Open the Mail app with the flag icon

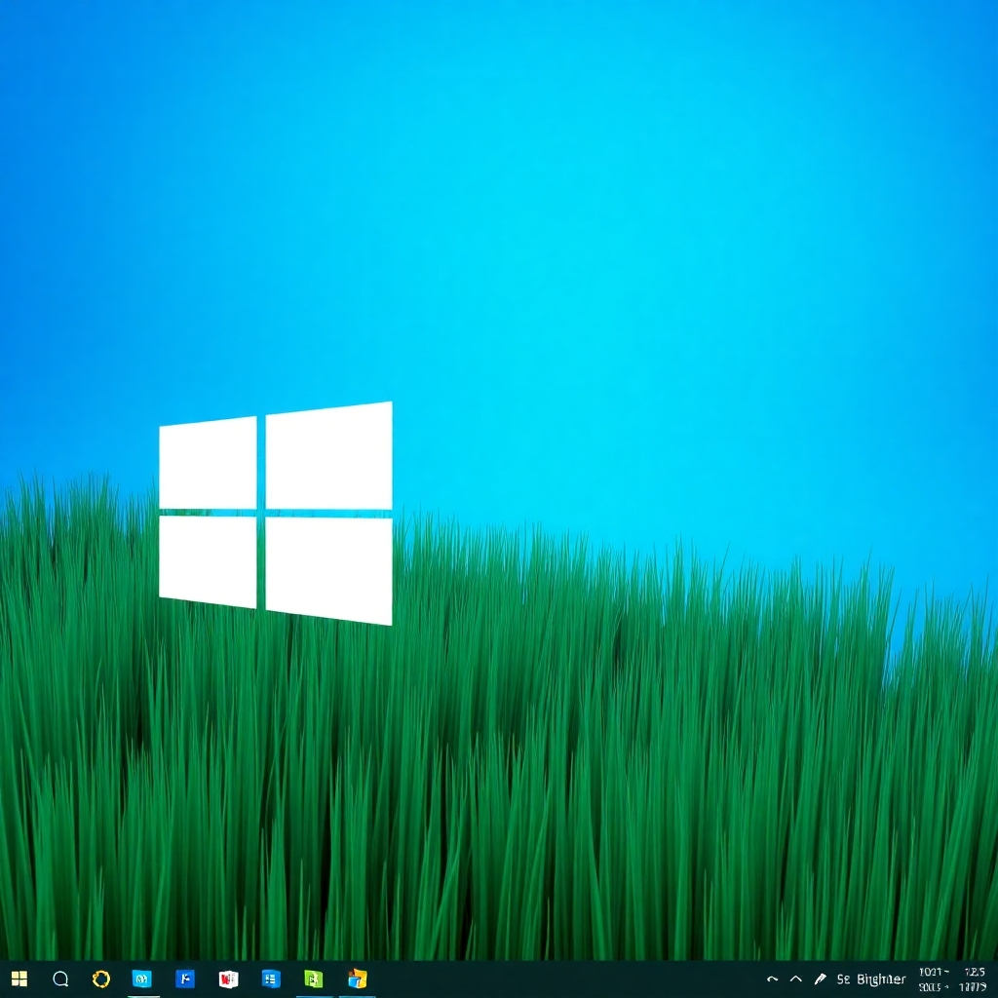tap(187, 979)
